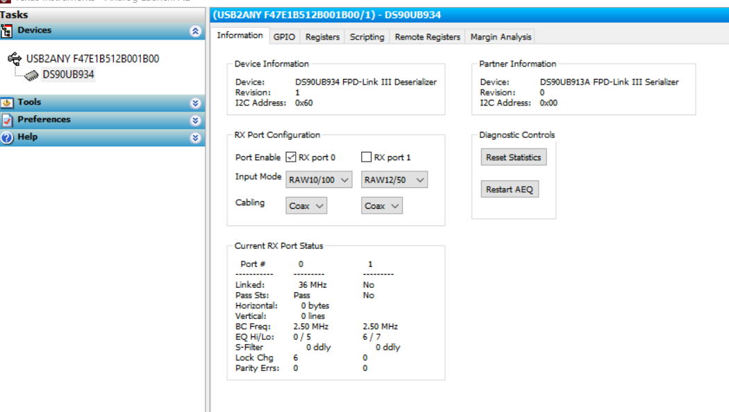Switch to the Scripting tab
This screenshot has width=729, height=412.
(367, 37)
